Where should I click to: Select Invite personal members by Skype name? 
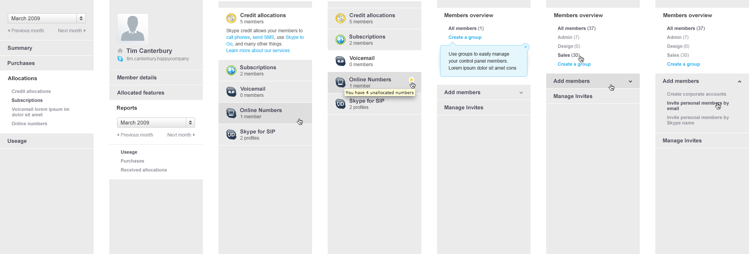tap(698, 120)
